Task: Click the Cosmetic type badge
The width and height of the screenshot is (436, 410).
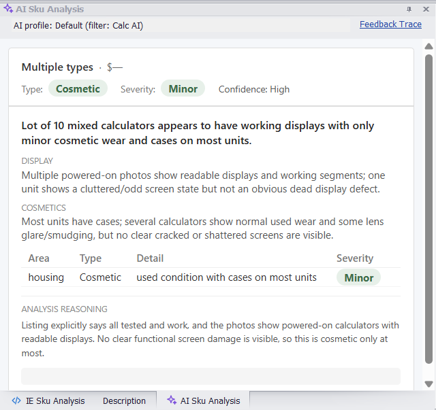Action: [78, 88]
